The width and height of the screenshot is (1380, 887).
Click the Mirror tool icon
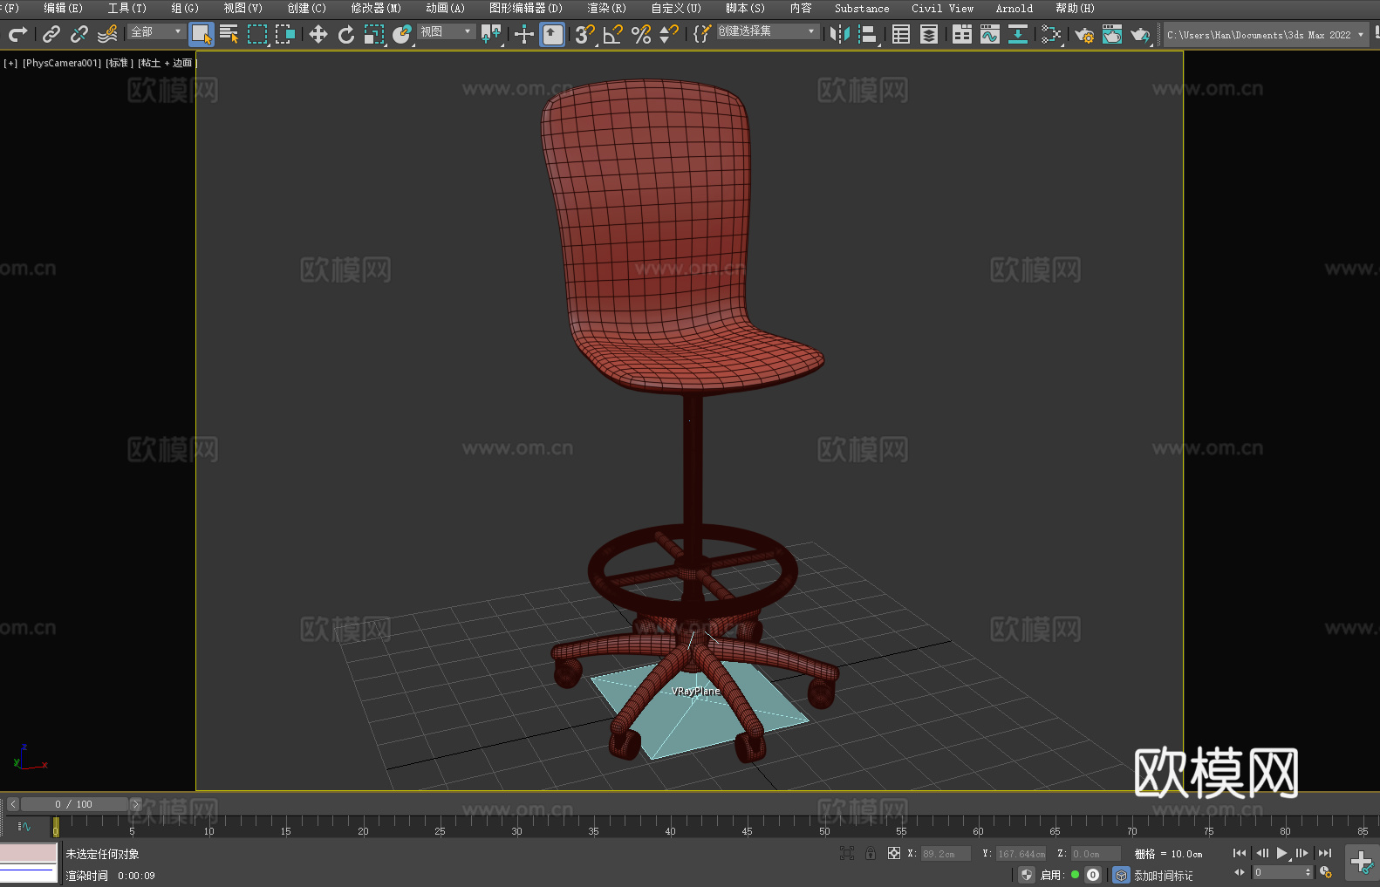840,34
